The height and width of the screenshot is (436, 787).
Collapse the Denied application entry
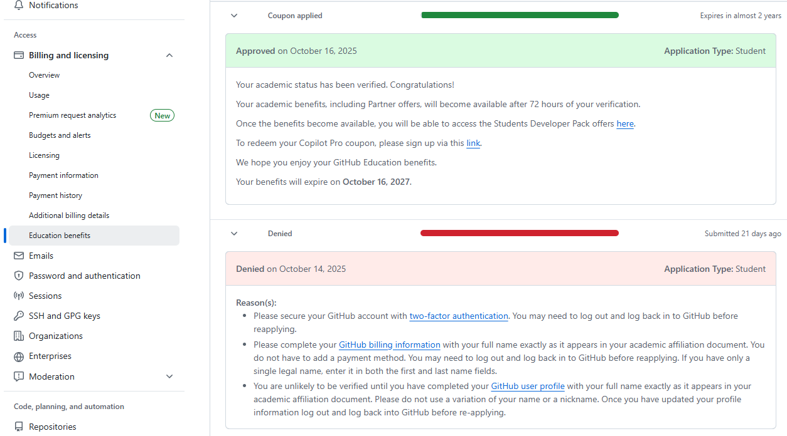coord(234,234)
